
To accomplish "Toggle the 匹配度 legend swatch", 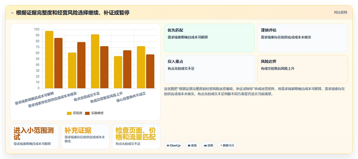I will coord(69,113).
